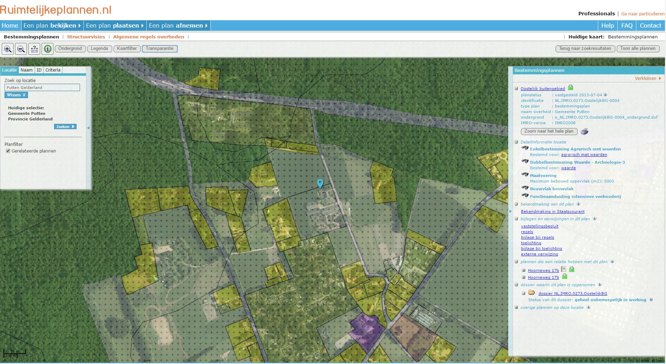Expand the second Hoorneweg 17b node
Viewport: 666px width, 364px height.
tap(523, 277)
